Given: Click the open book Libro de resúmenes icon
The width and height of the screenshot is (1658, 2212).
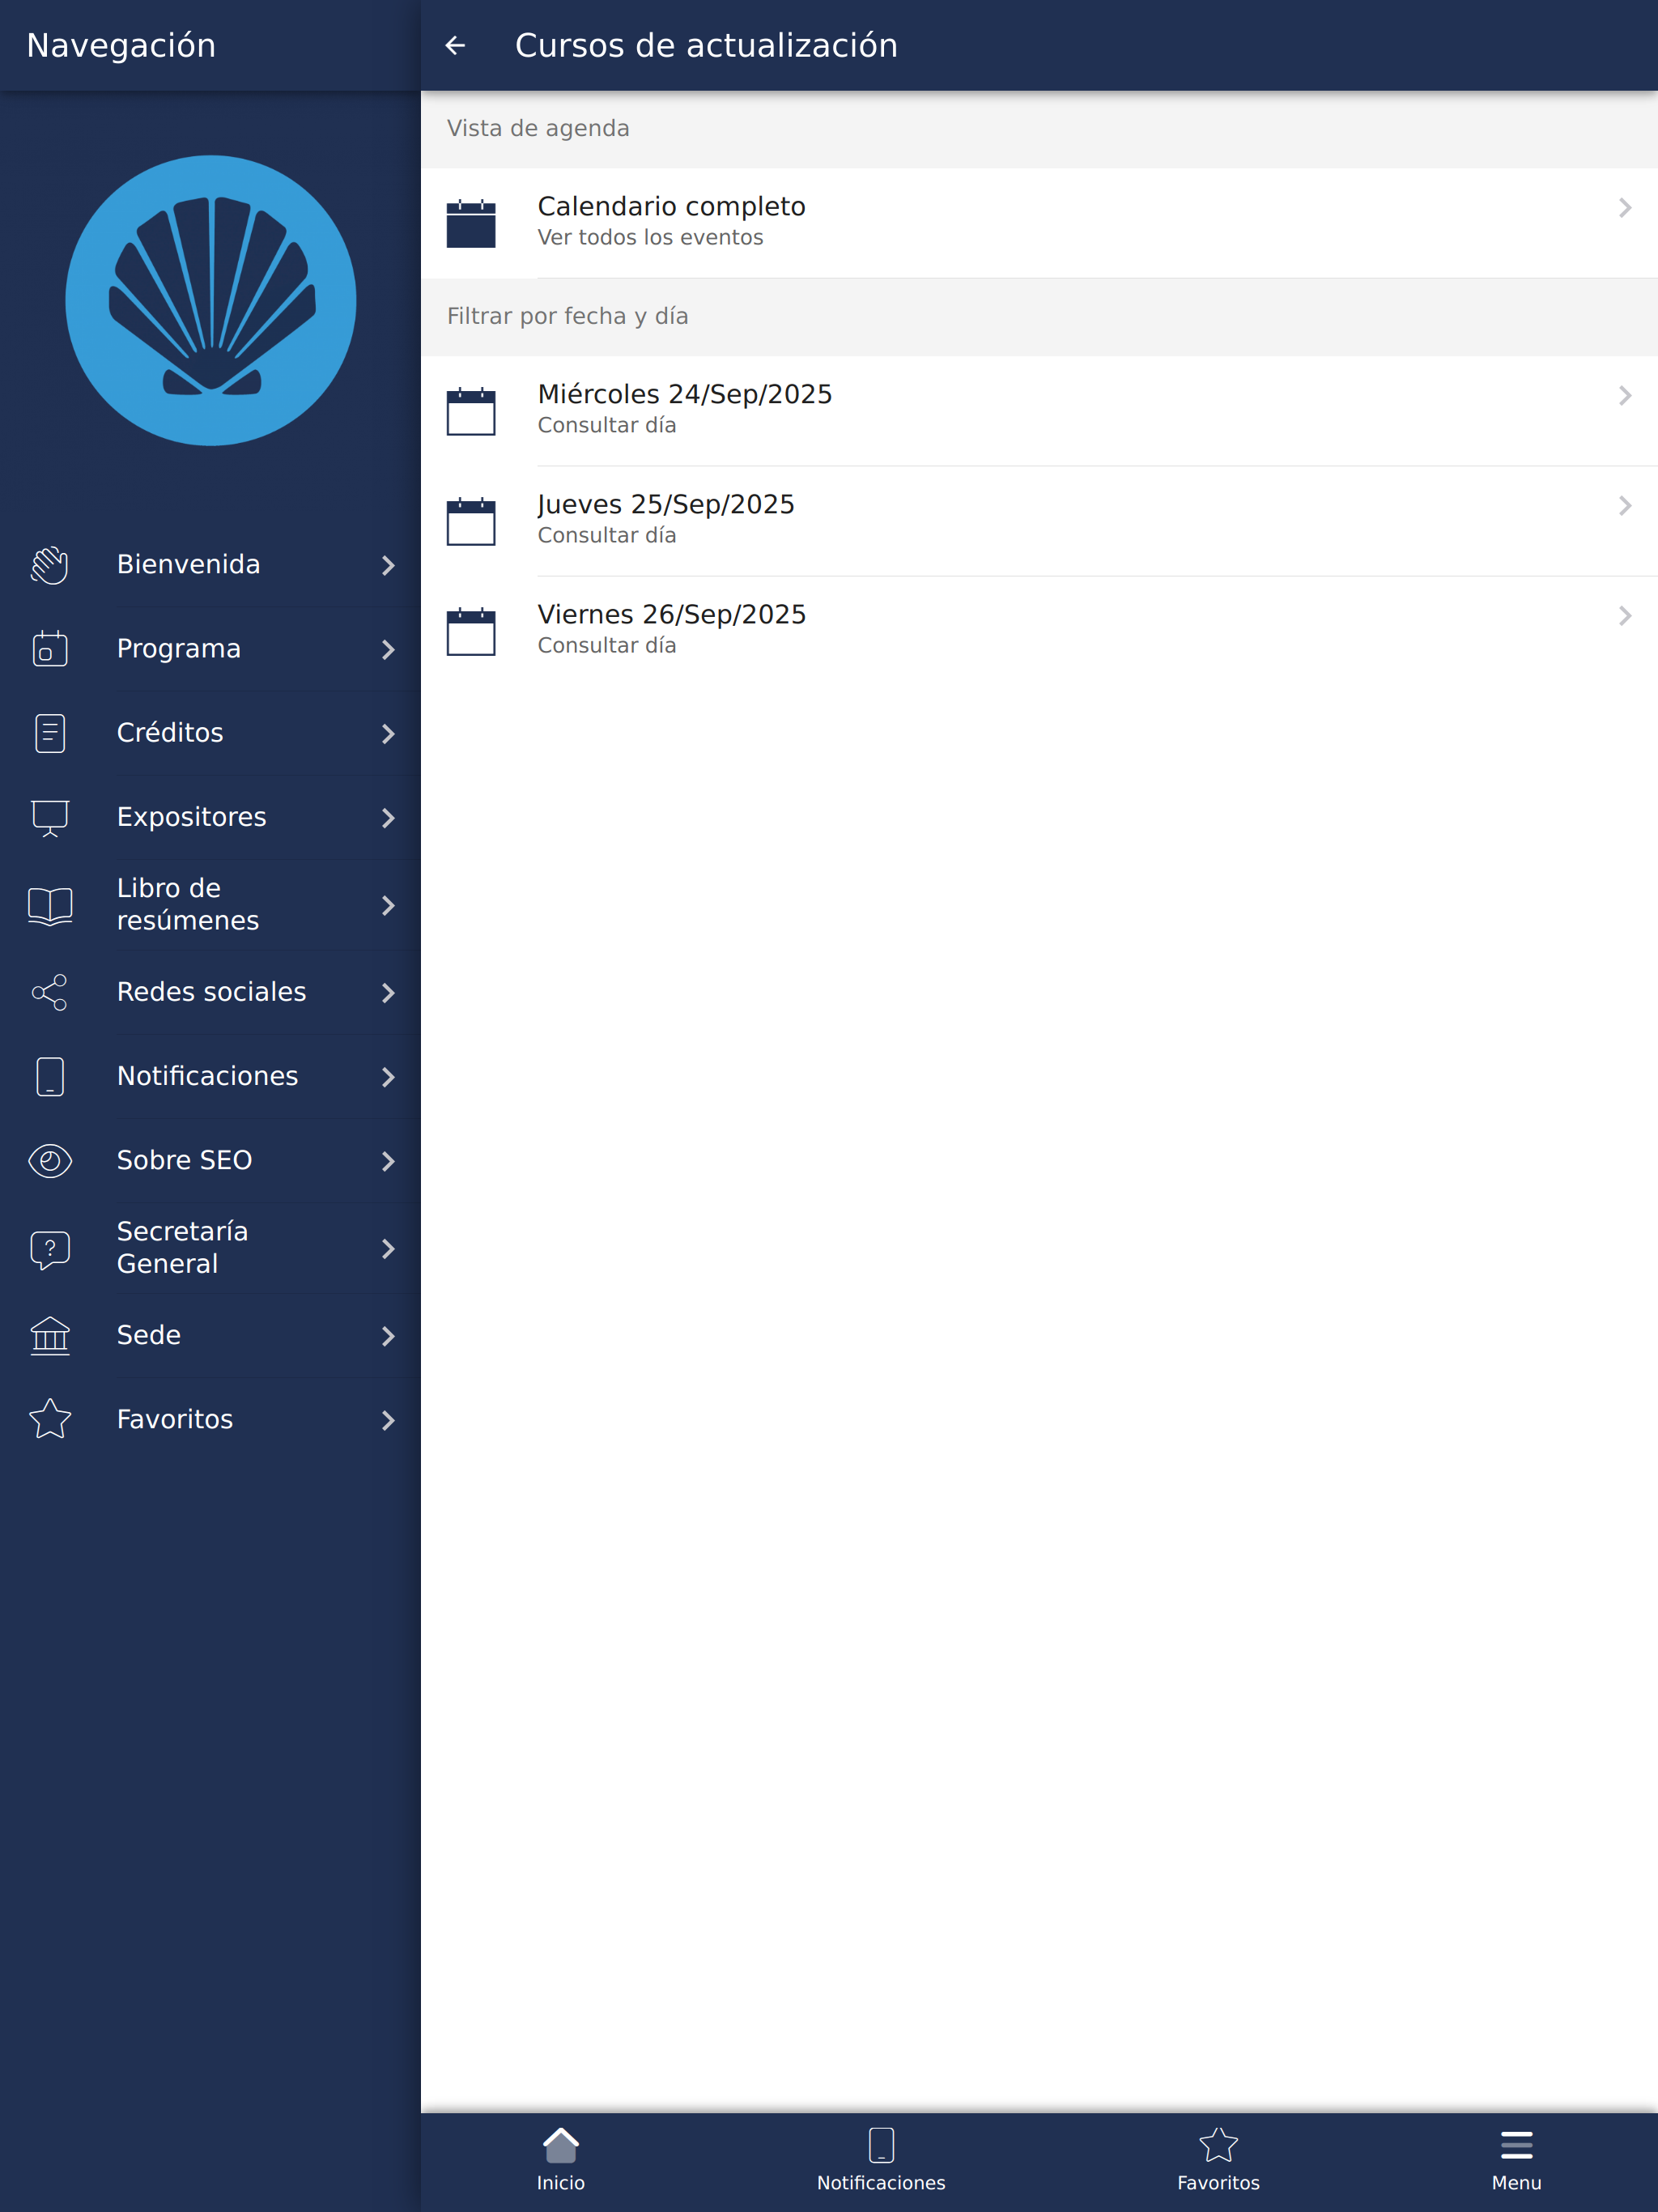Looking at the screenshot, I should (50, 906).
